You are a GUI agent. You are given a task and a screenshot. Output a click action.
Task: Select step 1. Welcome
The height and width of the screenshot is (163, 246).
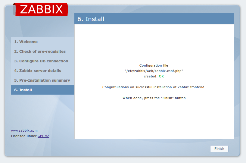43,42
